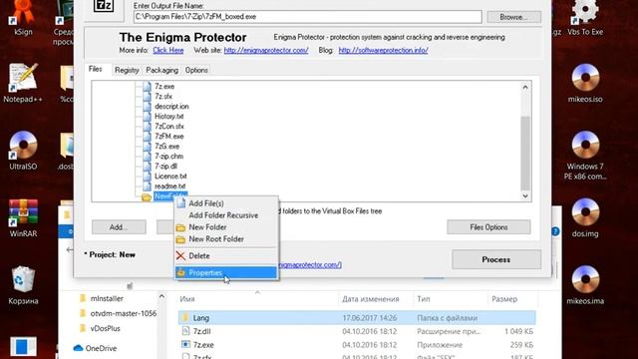
Task: Click the Add... button
Action: pyautogui.click(x=119, y=227)
